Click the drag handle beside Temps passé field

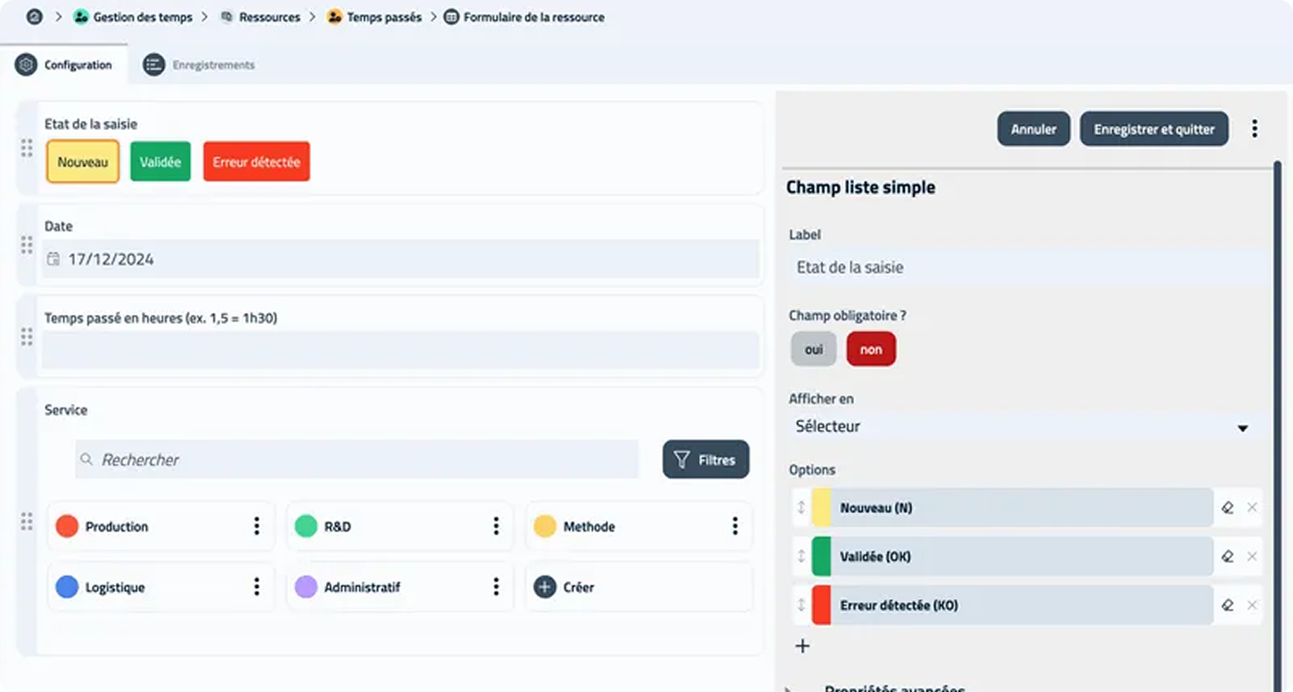(27, 336)
